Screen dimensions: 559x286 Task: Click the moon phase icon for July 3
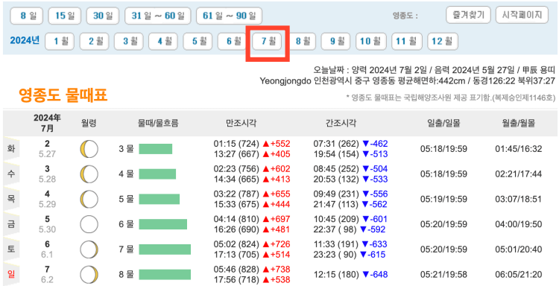tap(89, 174)
